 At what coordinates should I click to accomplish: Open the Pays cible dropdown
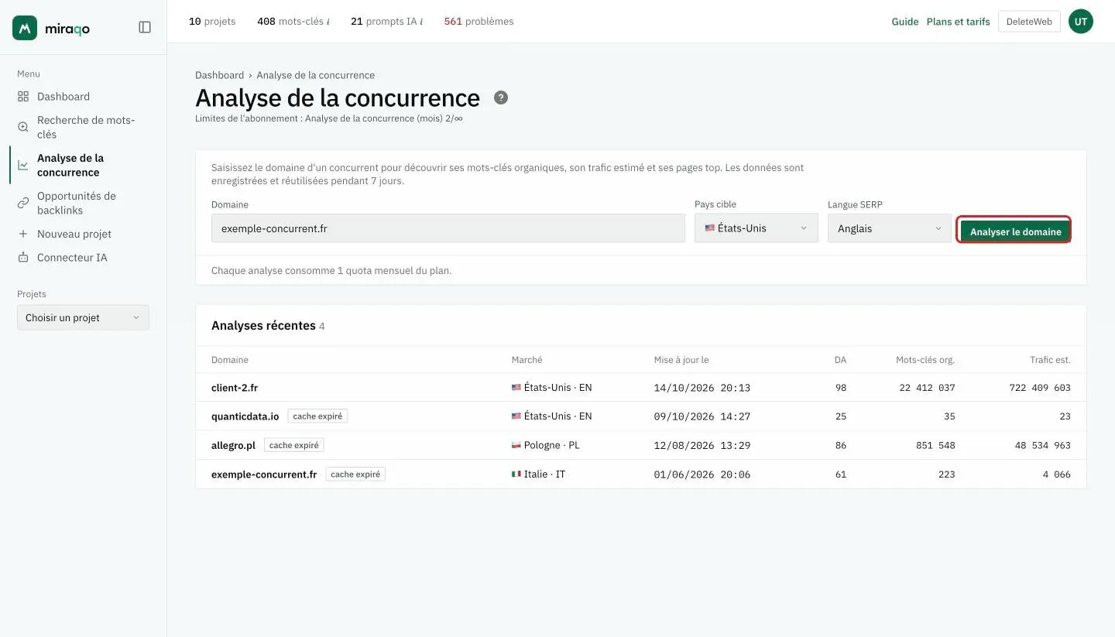(756, 228)
